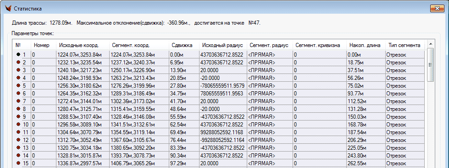Select cell 1240.18м,3217.23м
449x168 pixels.
83,70
